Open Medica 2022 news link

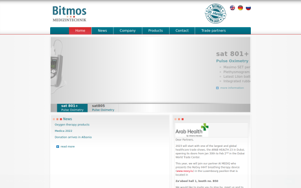(x=63, y=131)
